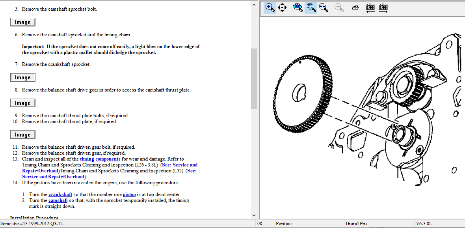Image resolution: width=465 pixels, height=228 pixels.
Task: Click step 14 pistons have been moved text
Action: tap(100, 182)
